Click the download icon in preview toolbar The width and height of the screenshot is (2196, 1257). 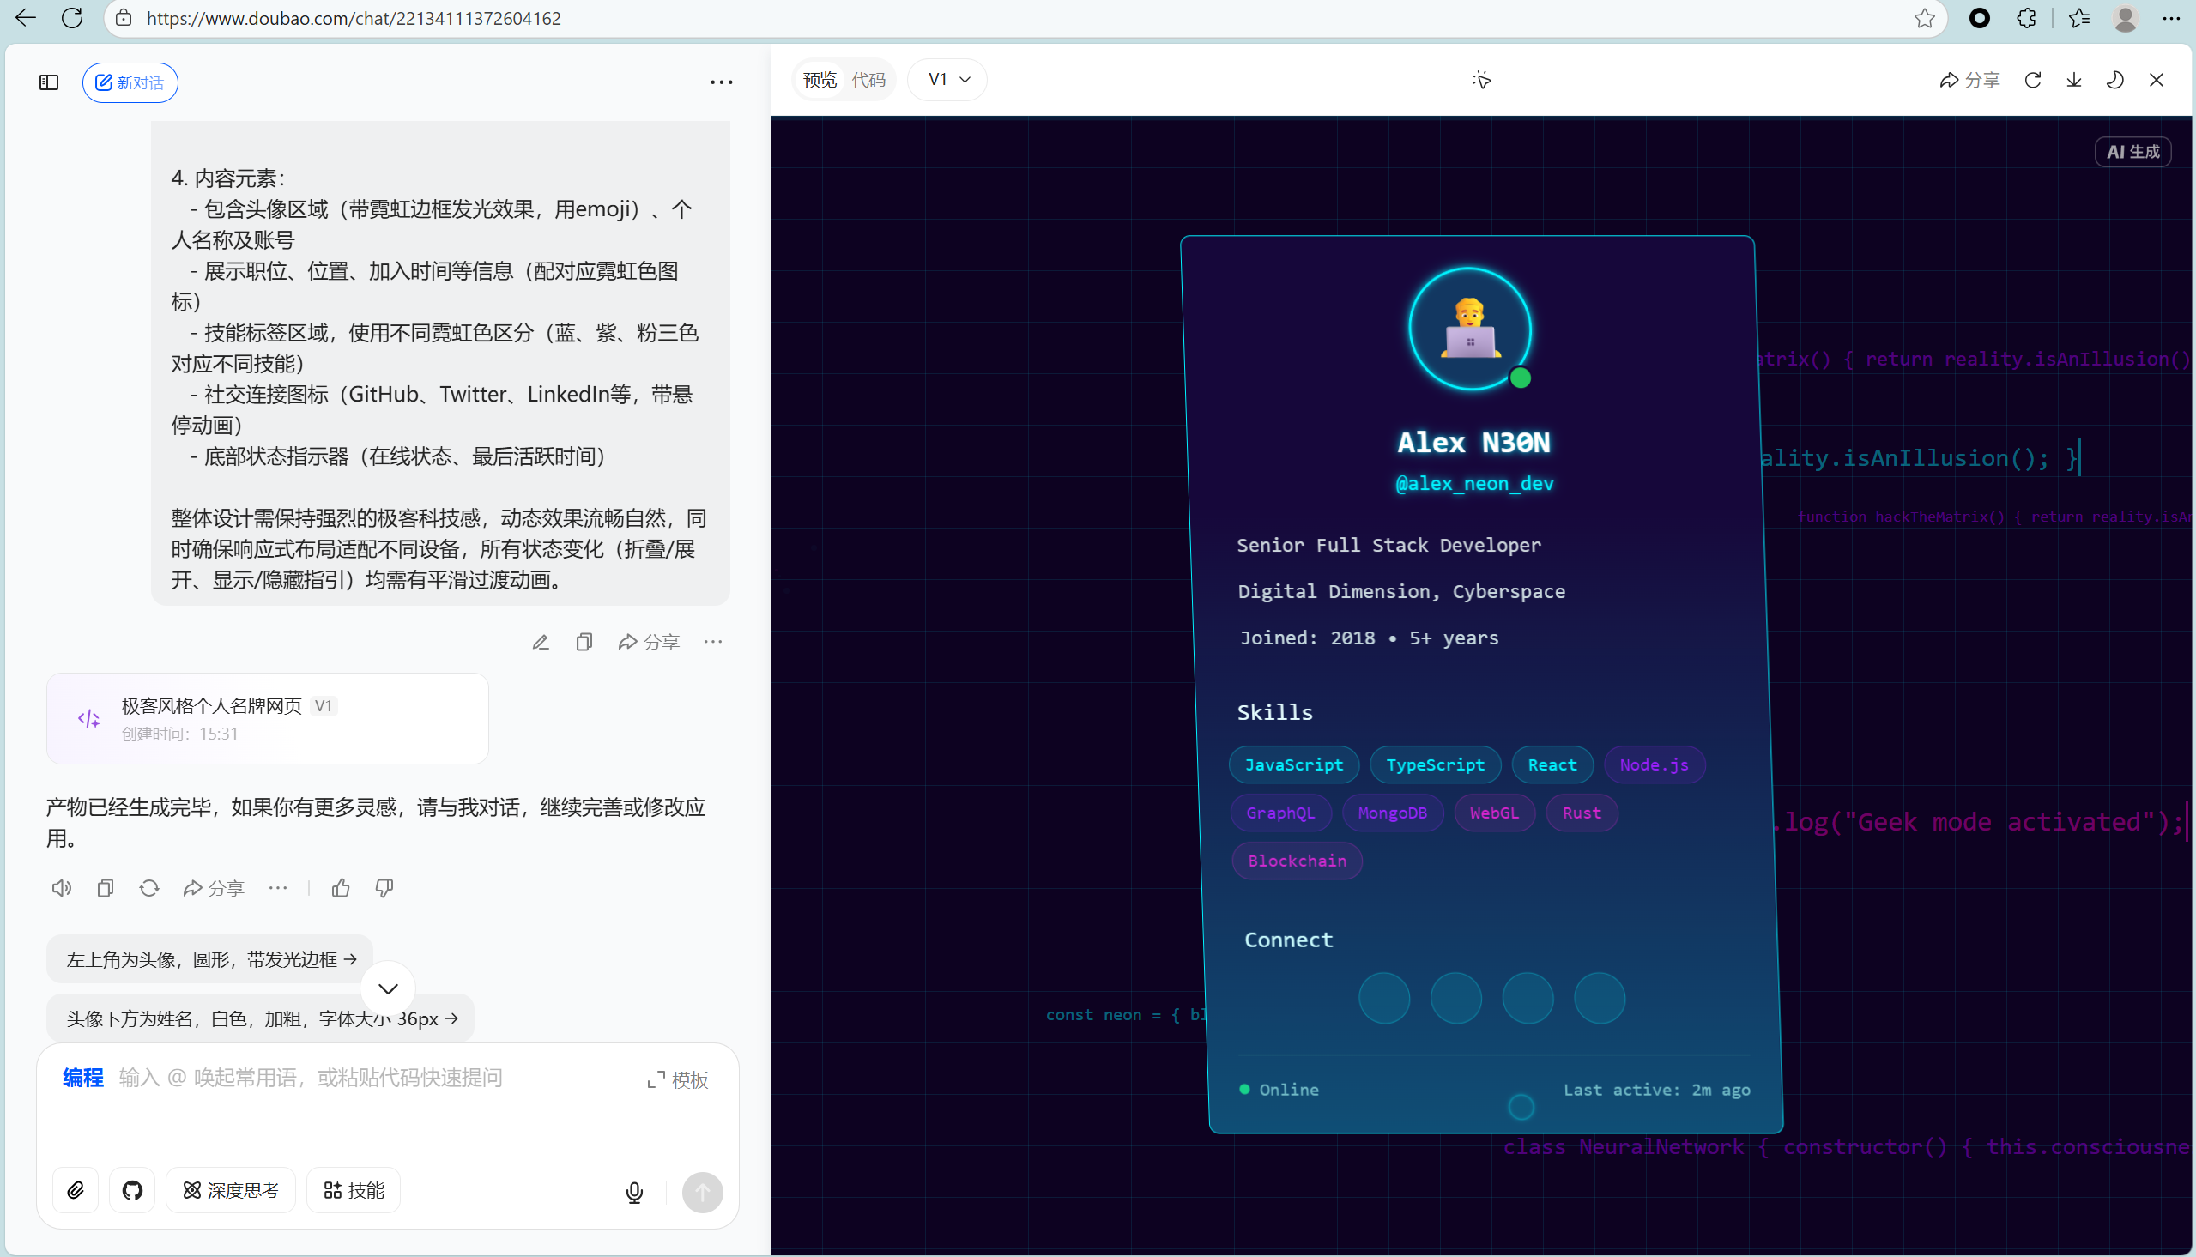click(x=2073, y=81)
